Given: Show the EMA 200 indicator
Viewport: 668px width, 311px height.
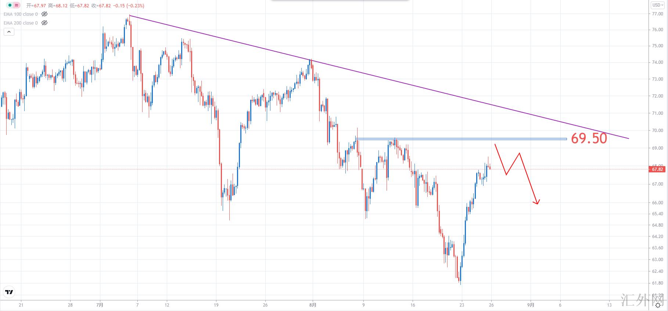Looking at the screenshot, I should click(x=44, y=23).
